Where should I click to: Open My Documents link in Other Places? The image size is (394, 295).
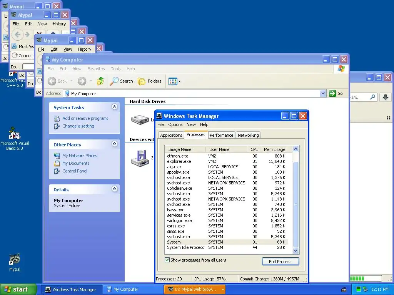coord(76,163)
